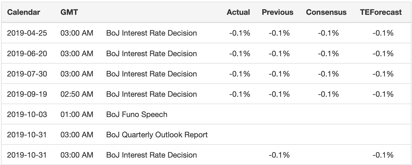Open the BoJ Quarterly Outlook Report link
The width and height of the screenshot is (412, 165).
[157, 135]
